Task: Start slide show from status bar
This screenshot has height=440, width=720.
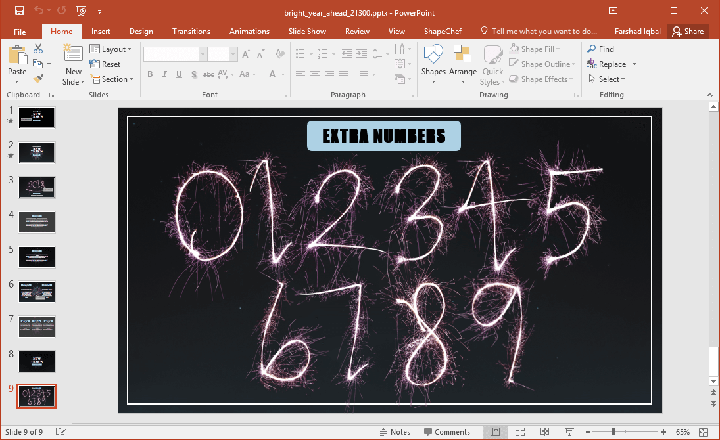Action: coord(569,431)
